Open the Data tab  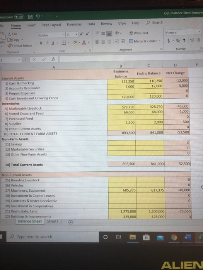(x=91, y=24)
